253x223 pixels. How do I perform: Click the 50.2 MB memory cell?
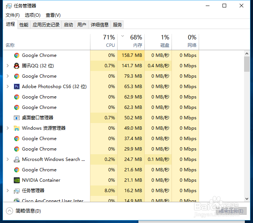click(131, 118)
